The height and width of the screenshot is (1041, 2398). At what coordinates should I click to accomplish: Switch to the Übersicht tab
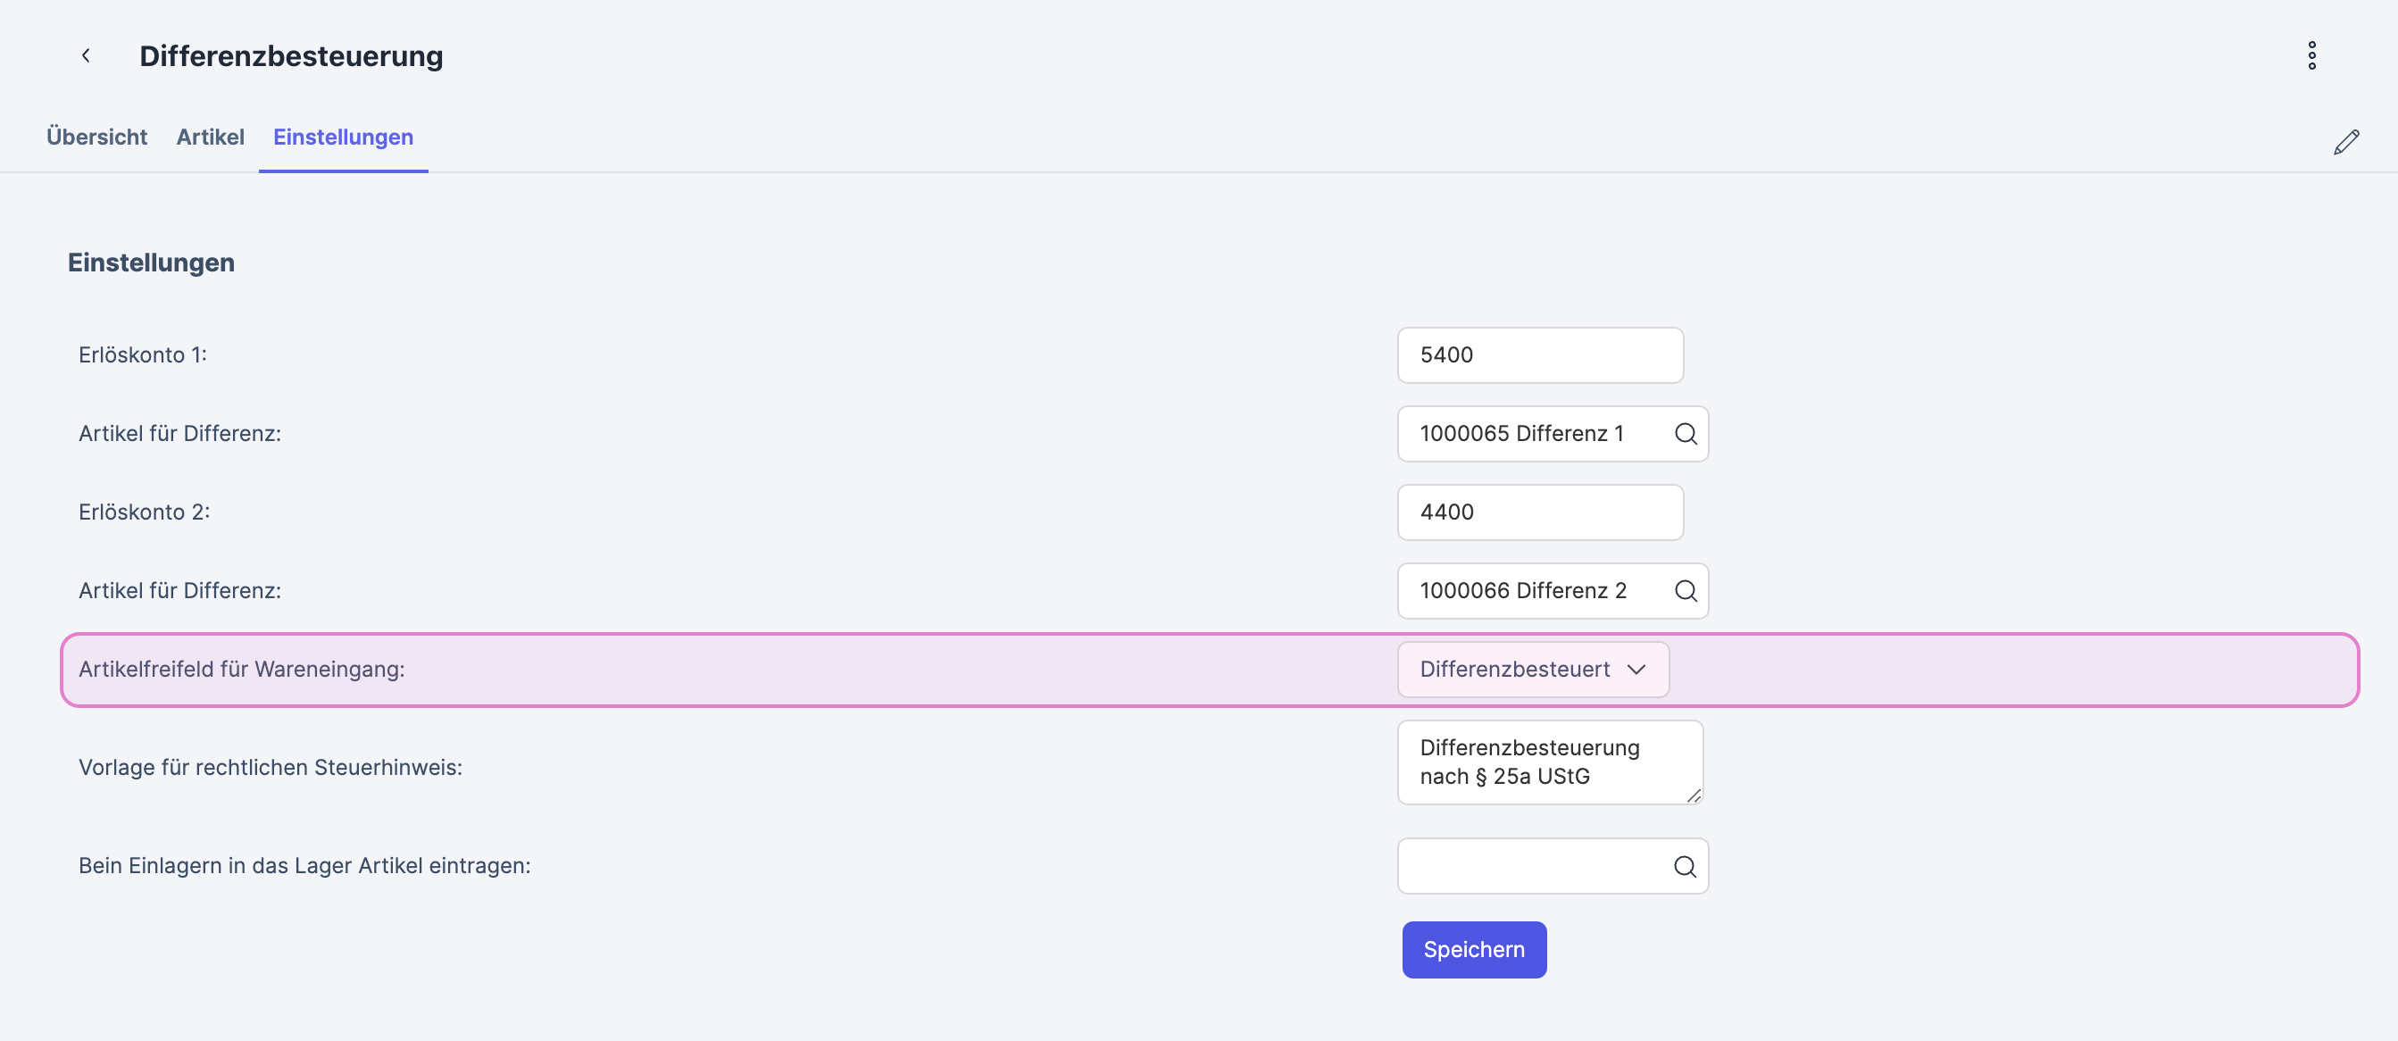point(96,137)
